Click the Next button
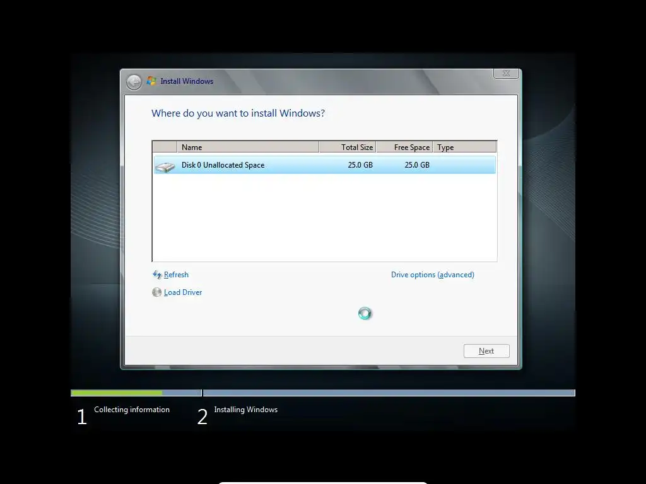 (x=486, y=351)
